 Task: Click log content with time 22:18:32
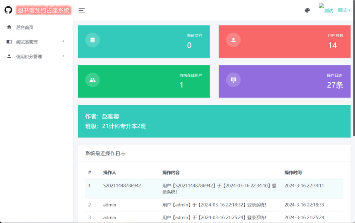point(214,205)
